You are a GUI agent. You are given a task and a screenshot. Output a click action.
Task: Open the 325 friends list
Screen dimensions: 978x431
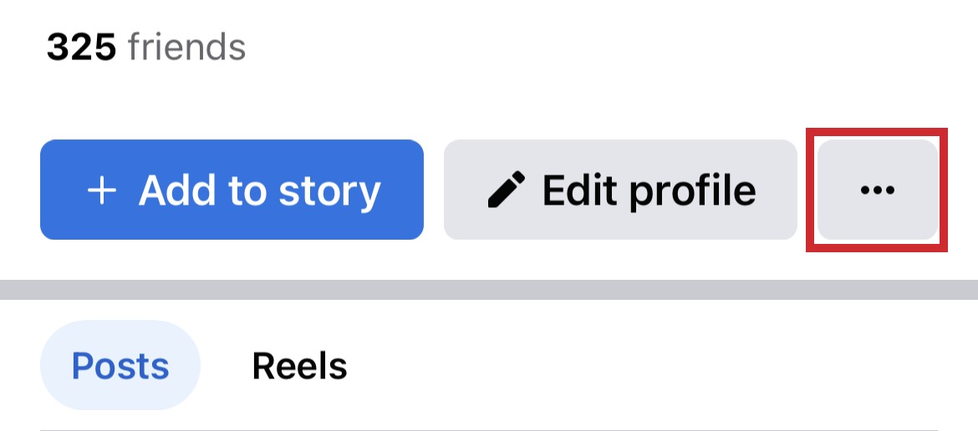pos(146,48)
